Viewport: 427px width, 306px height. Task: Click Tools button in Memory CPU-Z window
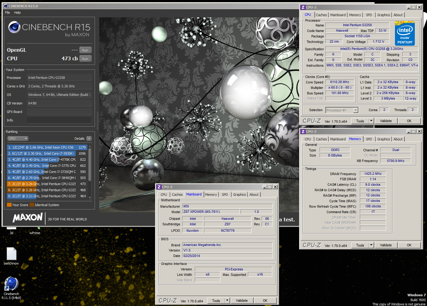coord(360,245)
